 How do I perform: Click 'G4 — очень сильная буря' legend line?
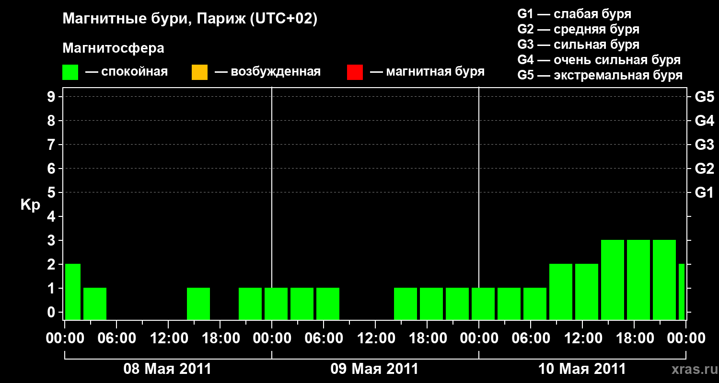(x=599, y=60)
